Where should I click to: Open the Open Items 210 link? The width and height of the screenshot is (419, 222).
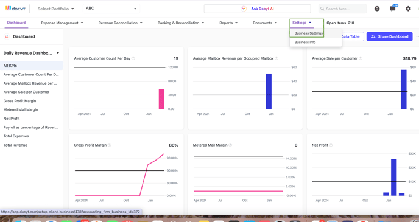pos(340,23)
